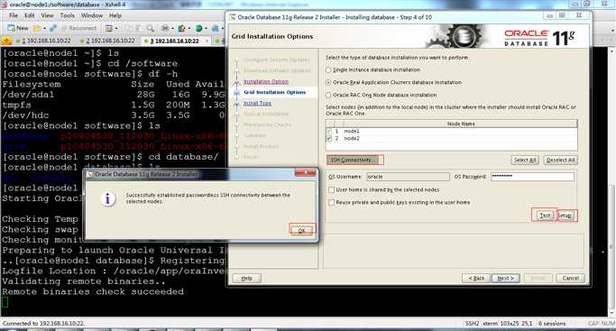Go back with the < Back button
This screenshot has width=616, height=331.
click(x=476, y=278)
